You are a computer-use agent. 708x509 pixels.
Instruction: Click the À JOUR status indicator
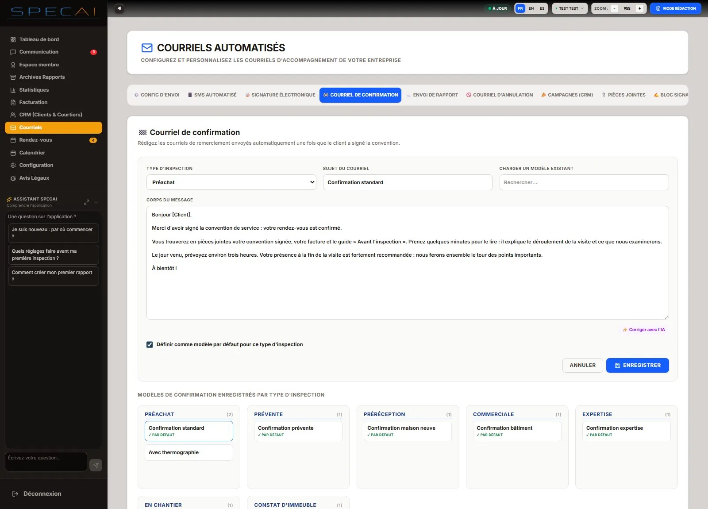[x=498, y=8]
